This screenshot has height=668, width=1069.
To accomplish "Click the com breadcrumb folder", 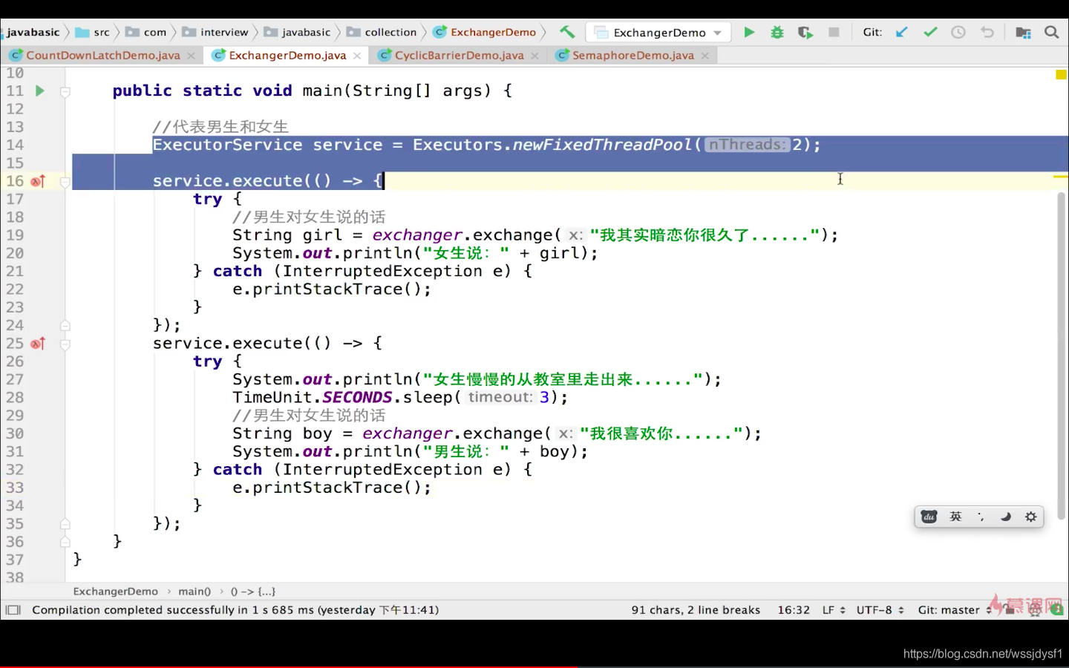I will click(146, 32).
